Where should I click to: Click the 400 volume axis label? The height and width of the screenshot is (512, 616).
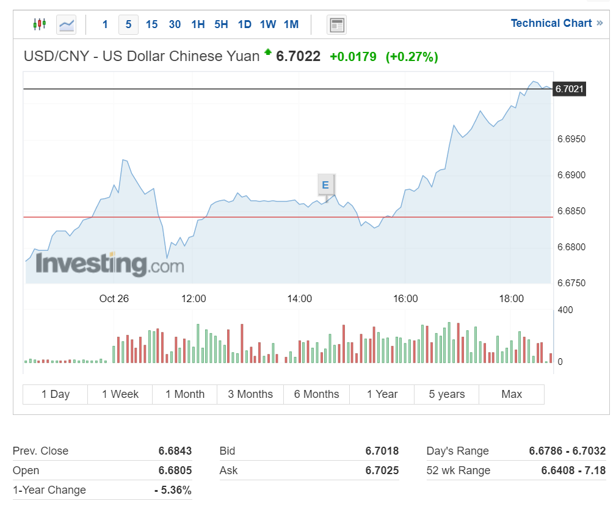[x=565, y=310]
